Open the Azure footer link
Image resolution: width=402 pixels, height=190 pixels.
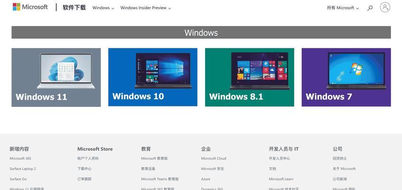pyautogui.click(x=206, y=179)
